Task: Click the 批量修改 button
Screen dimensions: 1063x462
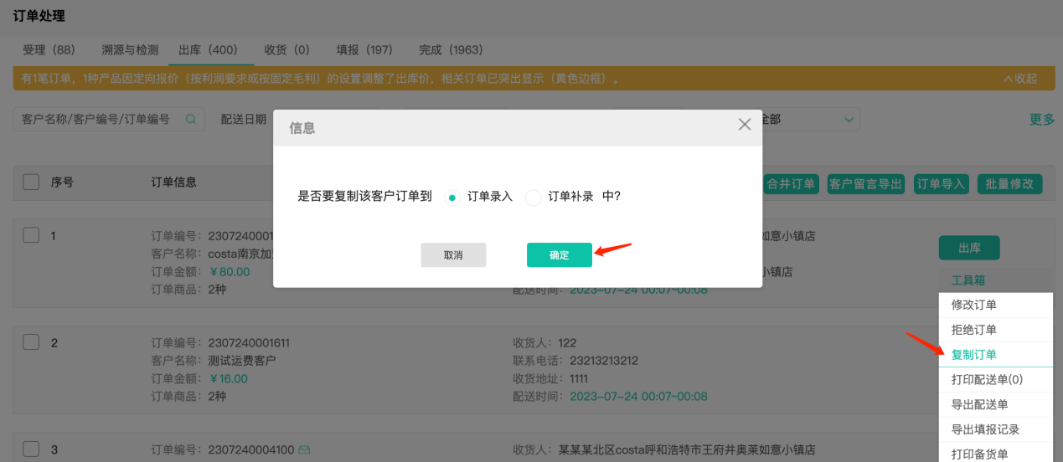Action: point(1010,184)
